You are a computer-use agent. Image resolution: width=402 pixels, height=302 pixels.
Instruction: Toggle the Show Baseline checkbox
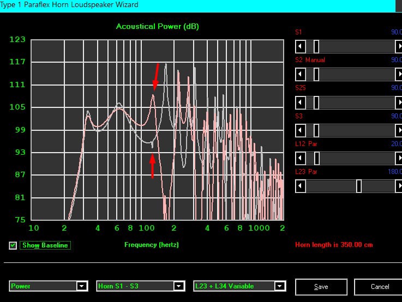(x=13, y=245)
